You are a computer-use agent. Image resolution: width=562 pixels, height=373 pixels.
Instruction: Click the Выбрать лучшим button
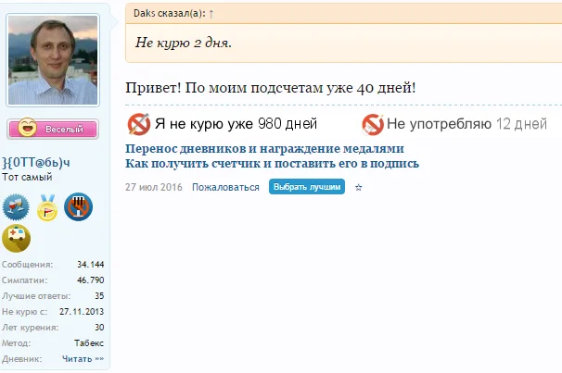[x=307, y=187]
